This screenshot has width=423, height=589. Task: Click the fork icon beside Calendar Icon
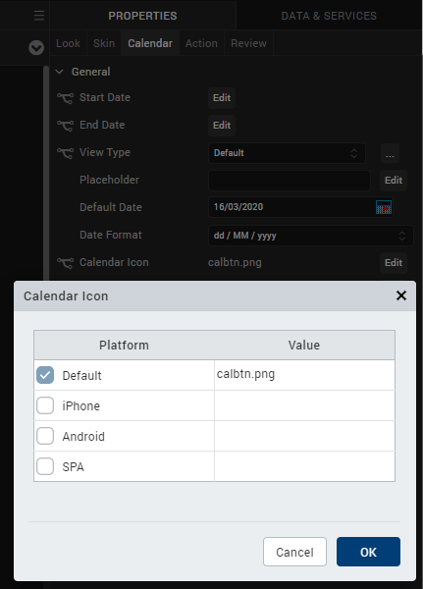click(66, 263)
